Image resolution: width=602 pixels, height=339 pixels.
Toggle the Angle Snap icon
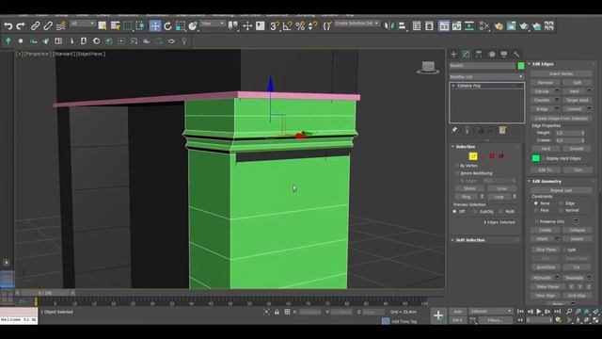click(x=287, y=26)
